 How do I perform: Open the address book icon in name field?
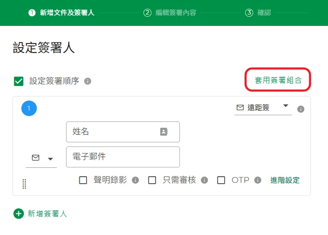pyautogui.click(x=164, y=132)
